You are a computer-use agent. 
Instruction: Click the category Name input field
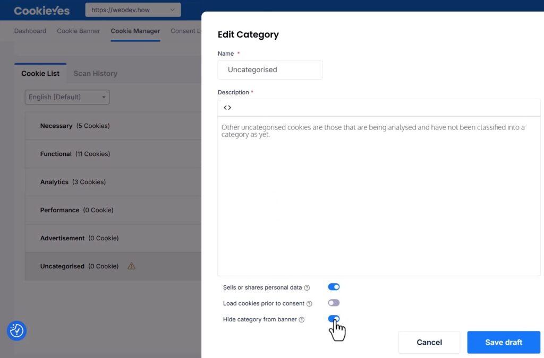270,69
